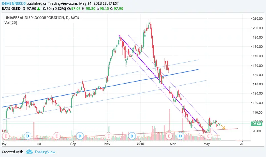Open the R4MENN00DS author profile link

14,3
